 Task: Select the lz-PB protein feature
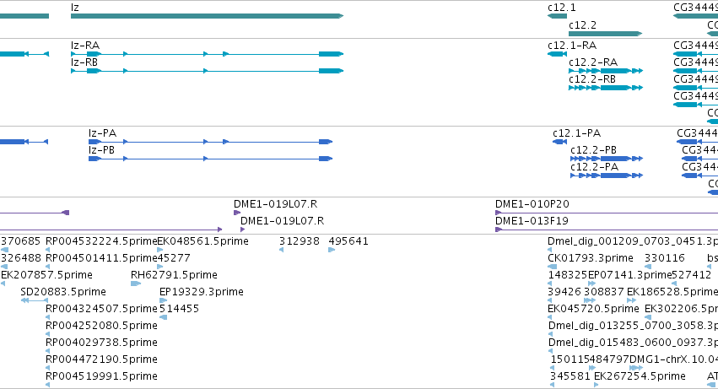click(x=211, y=159)
